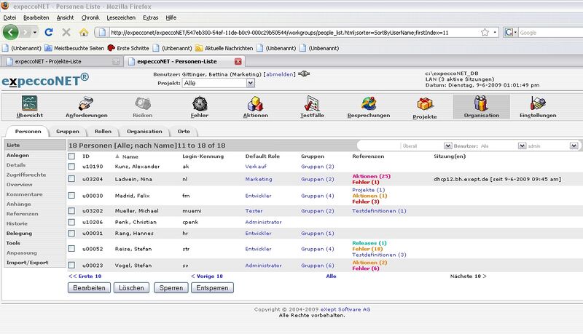
Task: Bookmark page with star icon
Action: pos(485,32)
